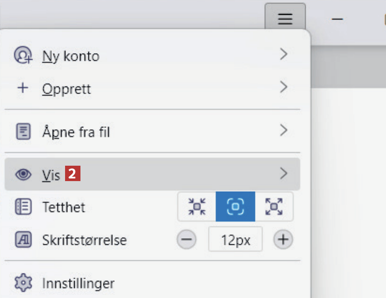Screen dimensions: 386x298
Task: Increase font size with plus button
Action: tap(283, 240)
